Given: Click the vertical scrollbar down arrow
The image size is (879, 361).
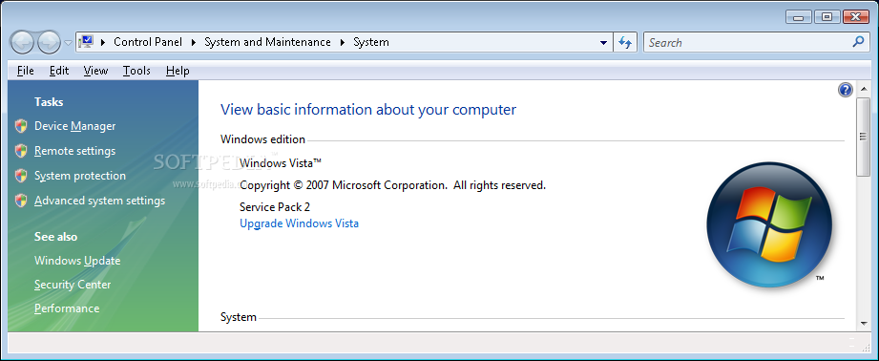Looking at the screenshot, I should click(x=863, y=324).
